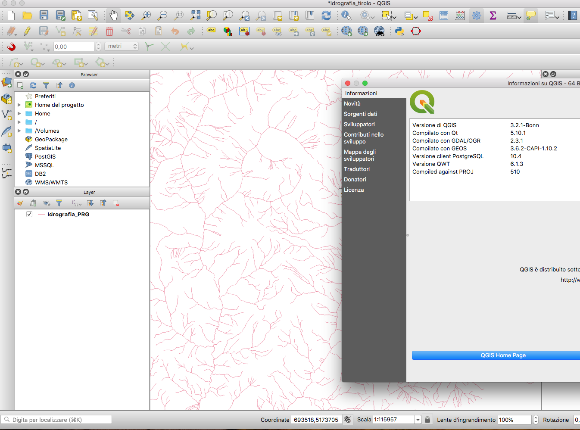Image resolution: width=580 pixels, height=430 pixels.
Task: Click the magnifier 100% field
Action: click(x=515, y=420)
